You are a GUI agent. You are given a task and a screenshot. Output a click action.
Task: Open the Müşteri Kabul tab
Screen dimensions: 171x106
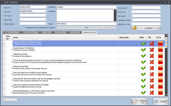pyautogui.click(x=47, y=32)
